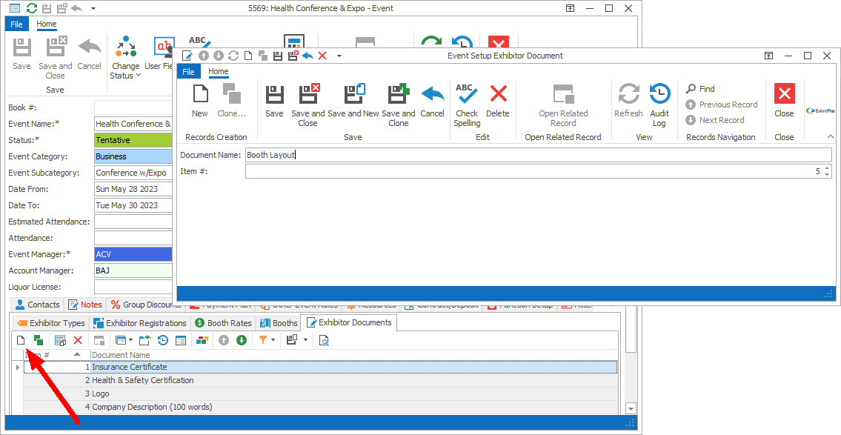Switch to Exhibitor Types tab
Screen dimensions: 841x435
(51, 323)
